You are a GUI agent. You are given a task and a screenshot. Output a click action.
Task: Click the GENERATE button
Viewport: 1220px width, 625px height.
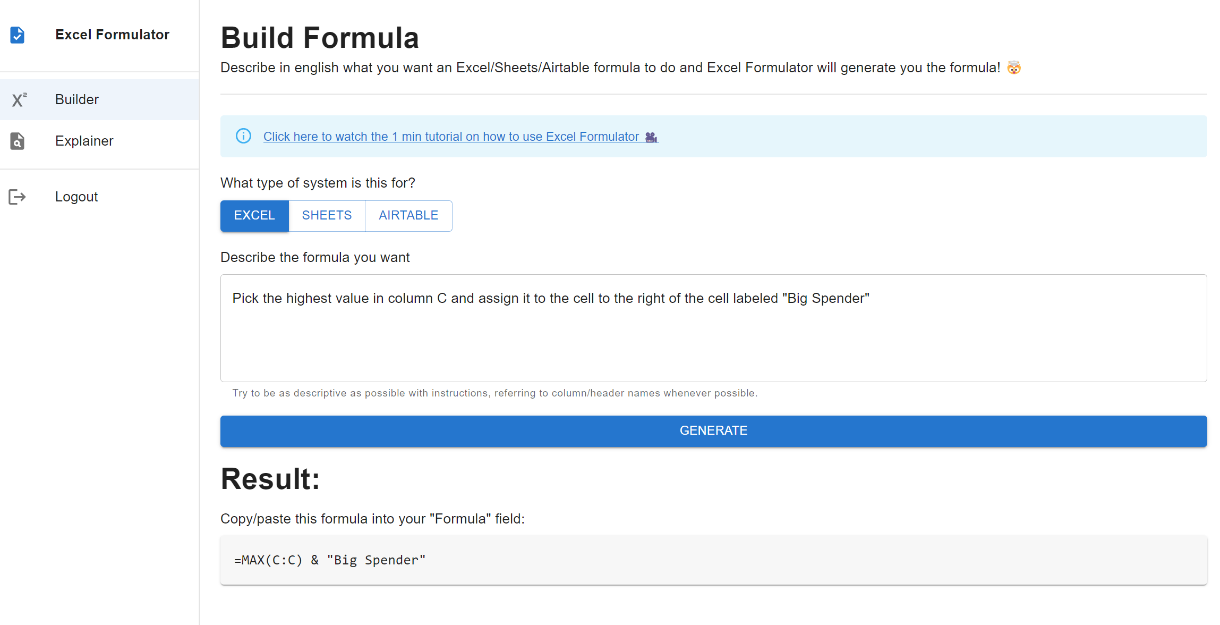(x=713, y=431)
